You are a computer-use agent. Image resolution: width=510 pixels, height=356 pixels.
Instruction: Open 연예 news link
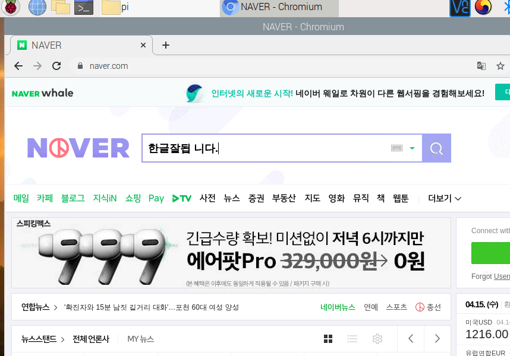click(x=371, y=307)
